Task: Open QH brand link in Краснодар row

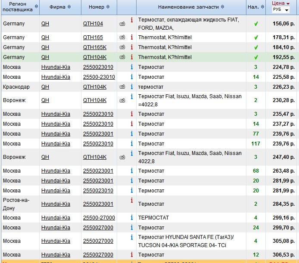Action: pos(45,86)
